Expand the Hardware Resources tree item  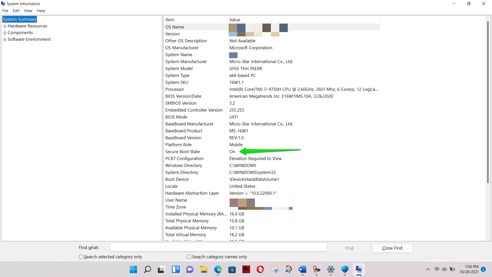[x=5, y=26]
